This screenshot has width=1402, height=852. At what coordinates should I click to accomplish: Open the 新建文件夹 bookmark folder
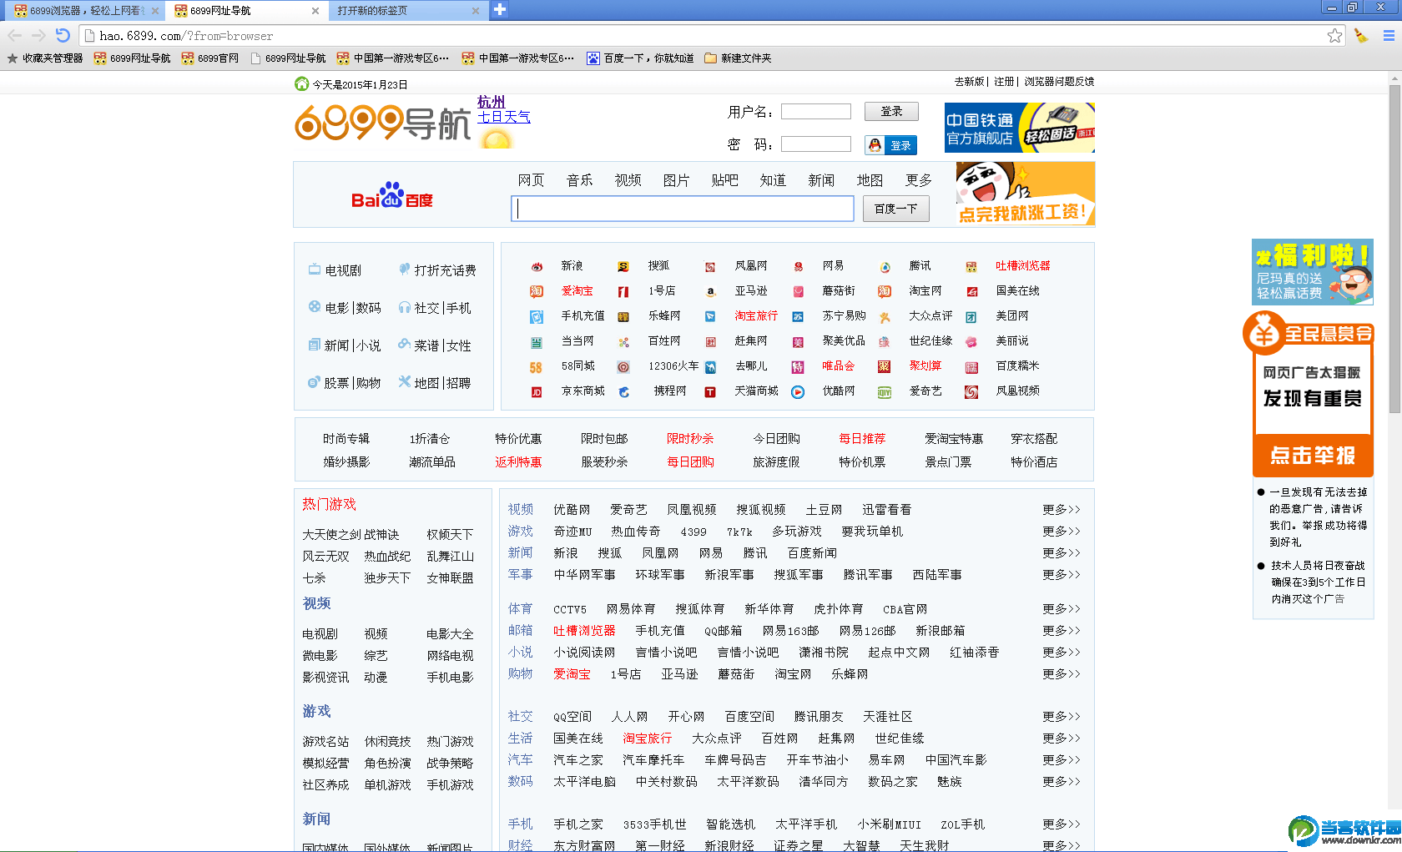(738, 58)
